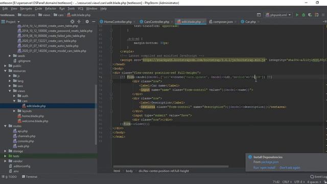Expand the vendor folder
The image size is (327, 184).
[x=5, y=161]
